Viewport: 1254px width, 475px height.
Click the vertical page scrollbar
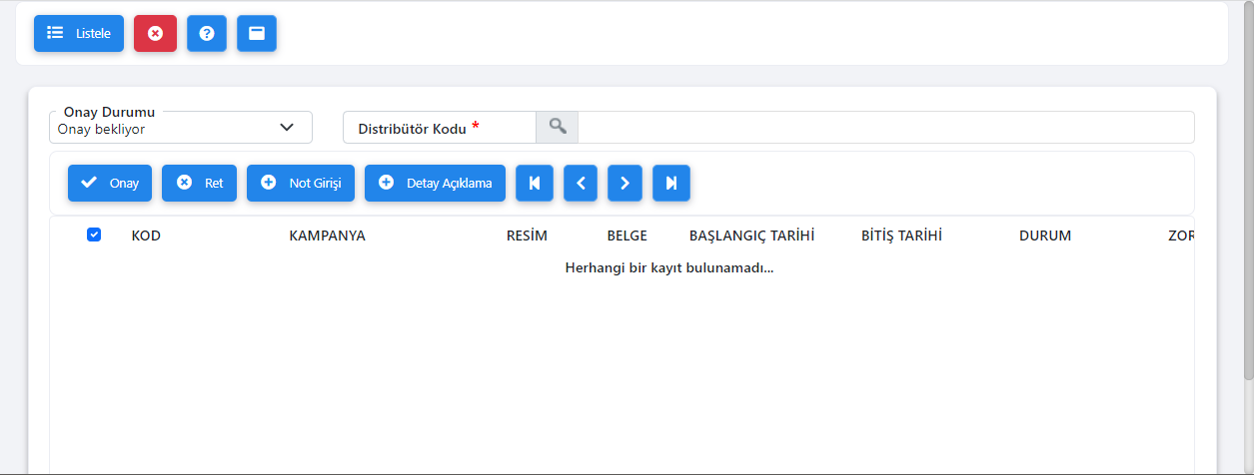click(1248, 200)
